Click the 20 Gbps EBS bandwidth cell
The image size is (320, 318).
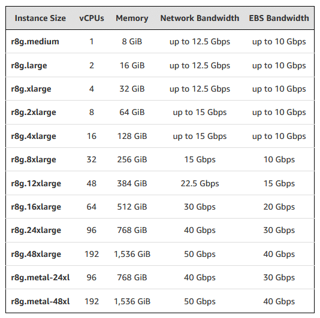(279, 207)
